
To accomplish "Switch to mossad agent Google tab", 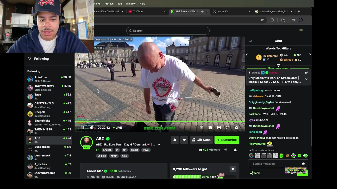I will [274, 12].
